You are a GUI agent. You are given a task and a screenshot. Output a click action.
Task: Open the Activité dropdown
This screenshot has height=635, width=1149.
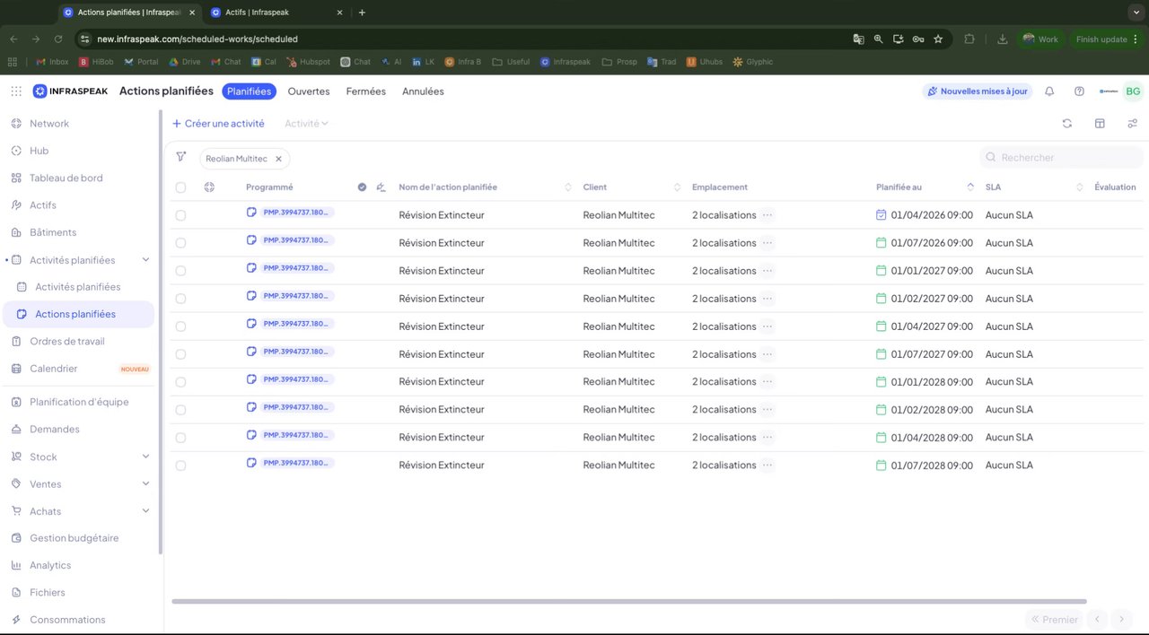click(x=306, y=124)
